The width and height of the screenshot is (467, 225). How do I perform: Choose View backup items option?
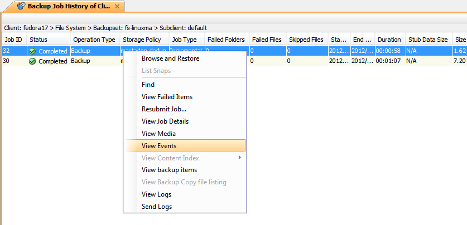[169, 170]
